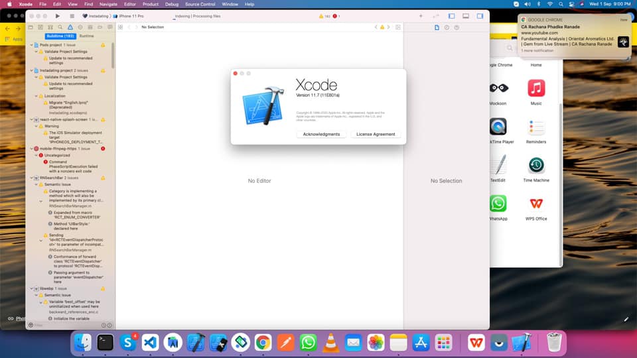Click the Acknowledgments button

click(321, 134)
